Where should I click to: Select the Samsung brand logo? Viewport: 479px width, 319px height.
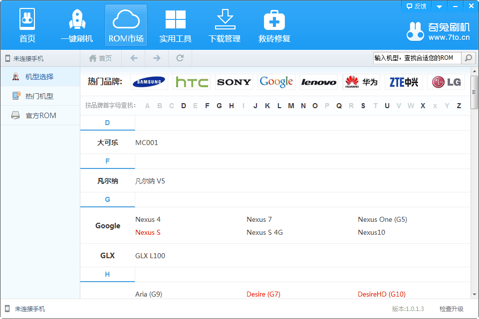(x=149, y=82)
